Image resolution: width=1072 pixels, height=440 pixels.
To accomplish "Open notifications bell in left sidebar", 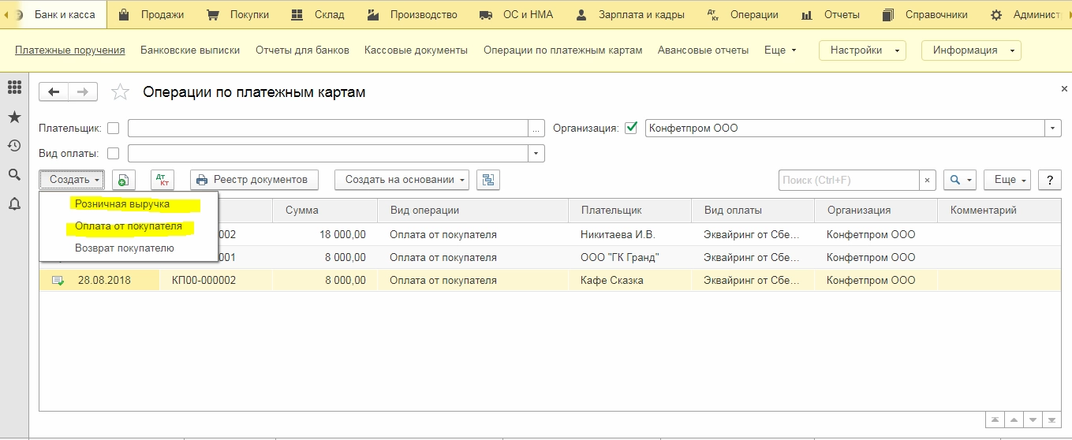I will pos(13,203).
